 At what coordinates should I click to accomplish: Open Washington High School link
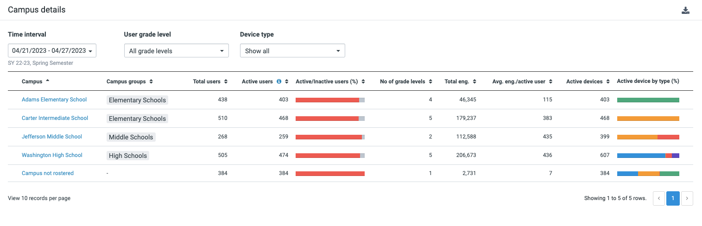(52, 155)
